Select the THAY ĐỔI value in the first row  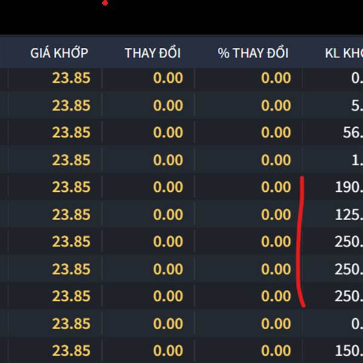pos(168,78)
